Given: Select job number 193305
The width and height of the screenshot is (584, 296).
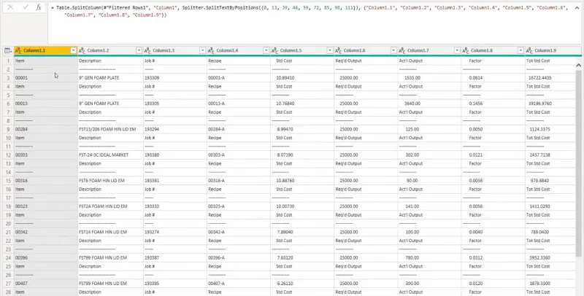Looking at the screenshot, I should point(175,104).
